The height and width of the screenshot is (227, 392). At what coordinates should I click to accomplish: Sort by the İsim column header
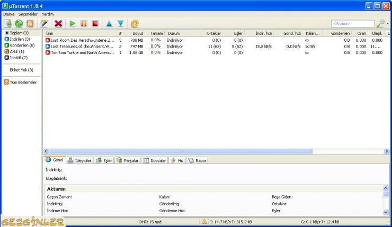(x=79, y=33)
